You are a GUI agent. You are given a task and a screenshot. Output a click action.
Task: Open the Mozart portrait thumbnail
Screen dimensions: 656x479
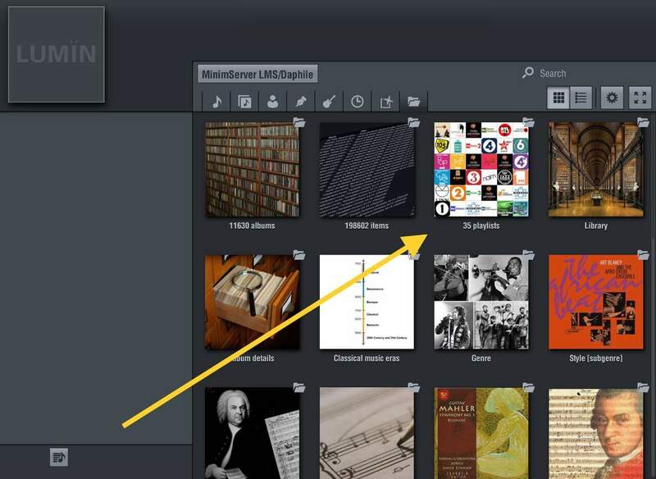pyautogui.click(x=596, y=433)
